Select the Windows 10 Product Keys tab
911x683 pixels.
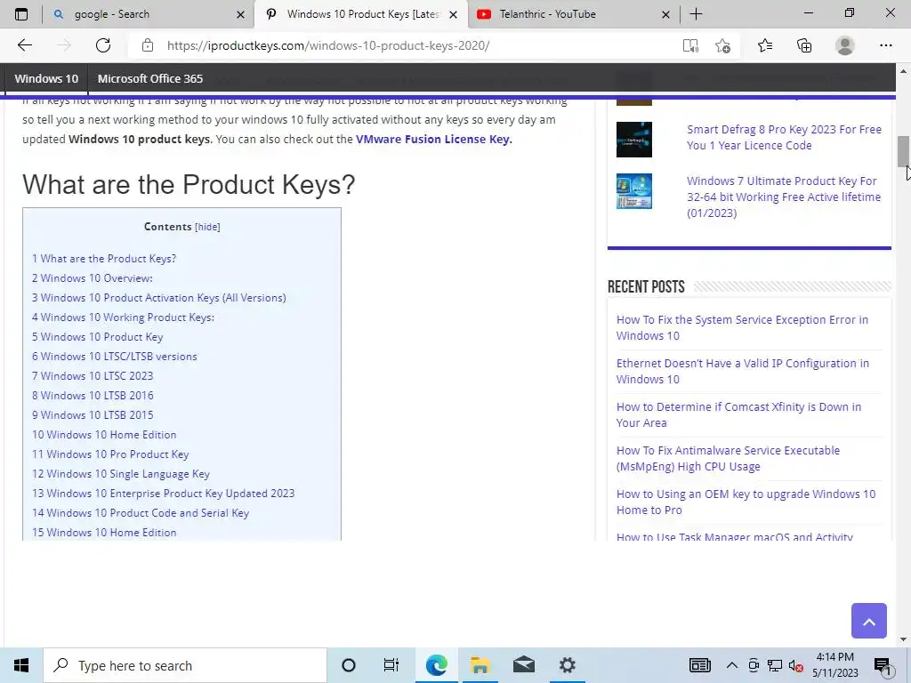click(363, 14)
